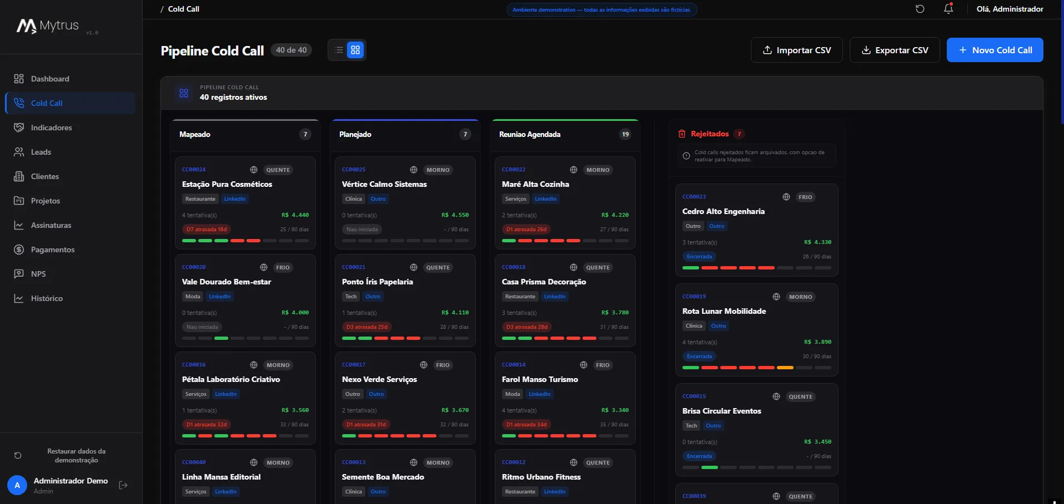Open the Leads section
The width and height of the screenshot is (1064, 504).
[71, 152]
